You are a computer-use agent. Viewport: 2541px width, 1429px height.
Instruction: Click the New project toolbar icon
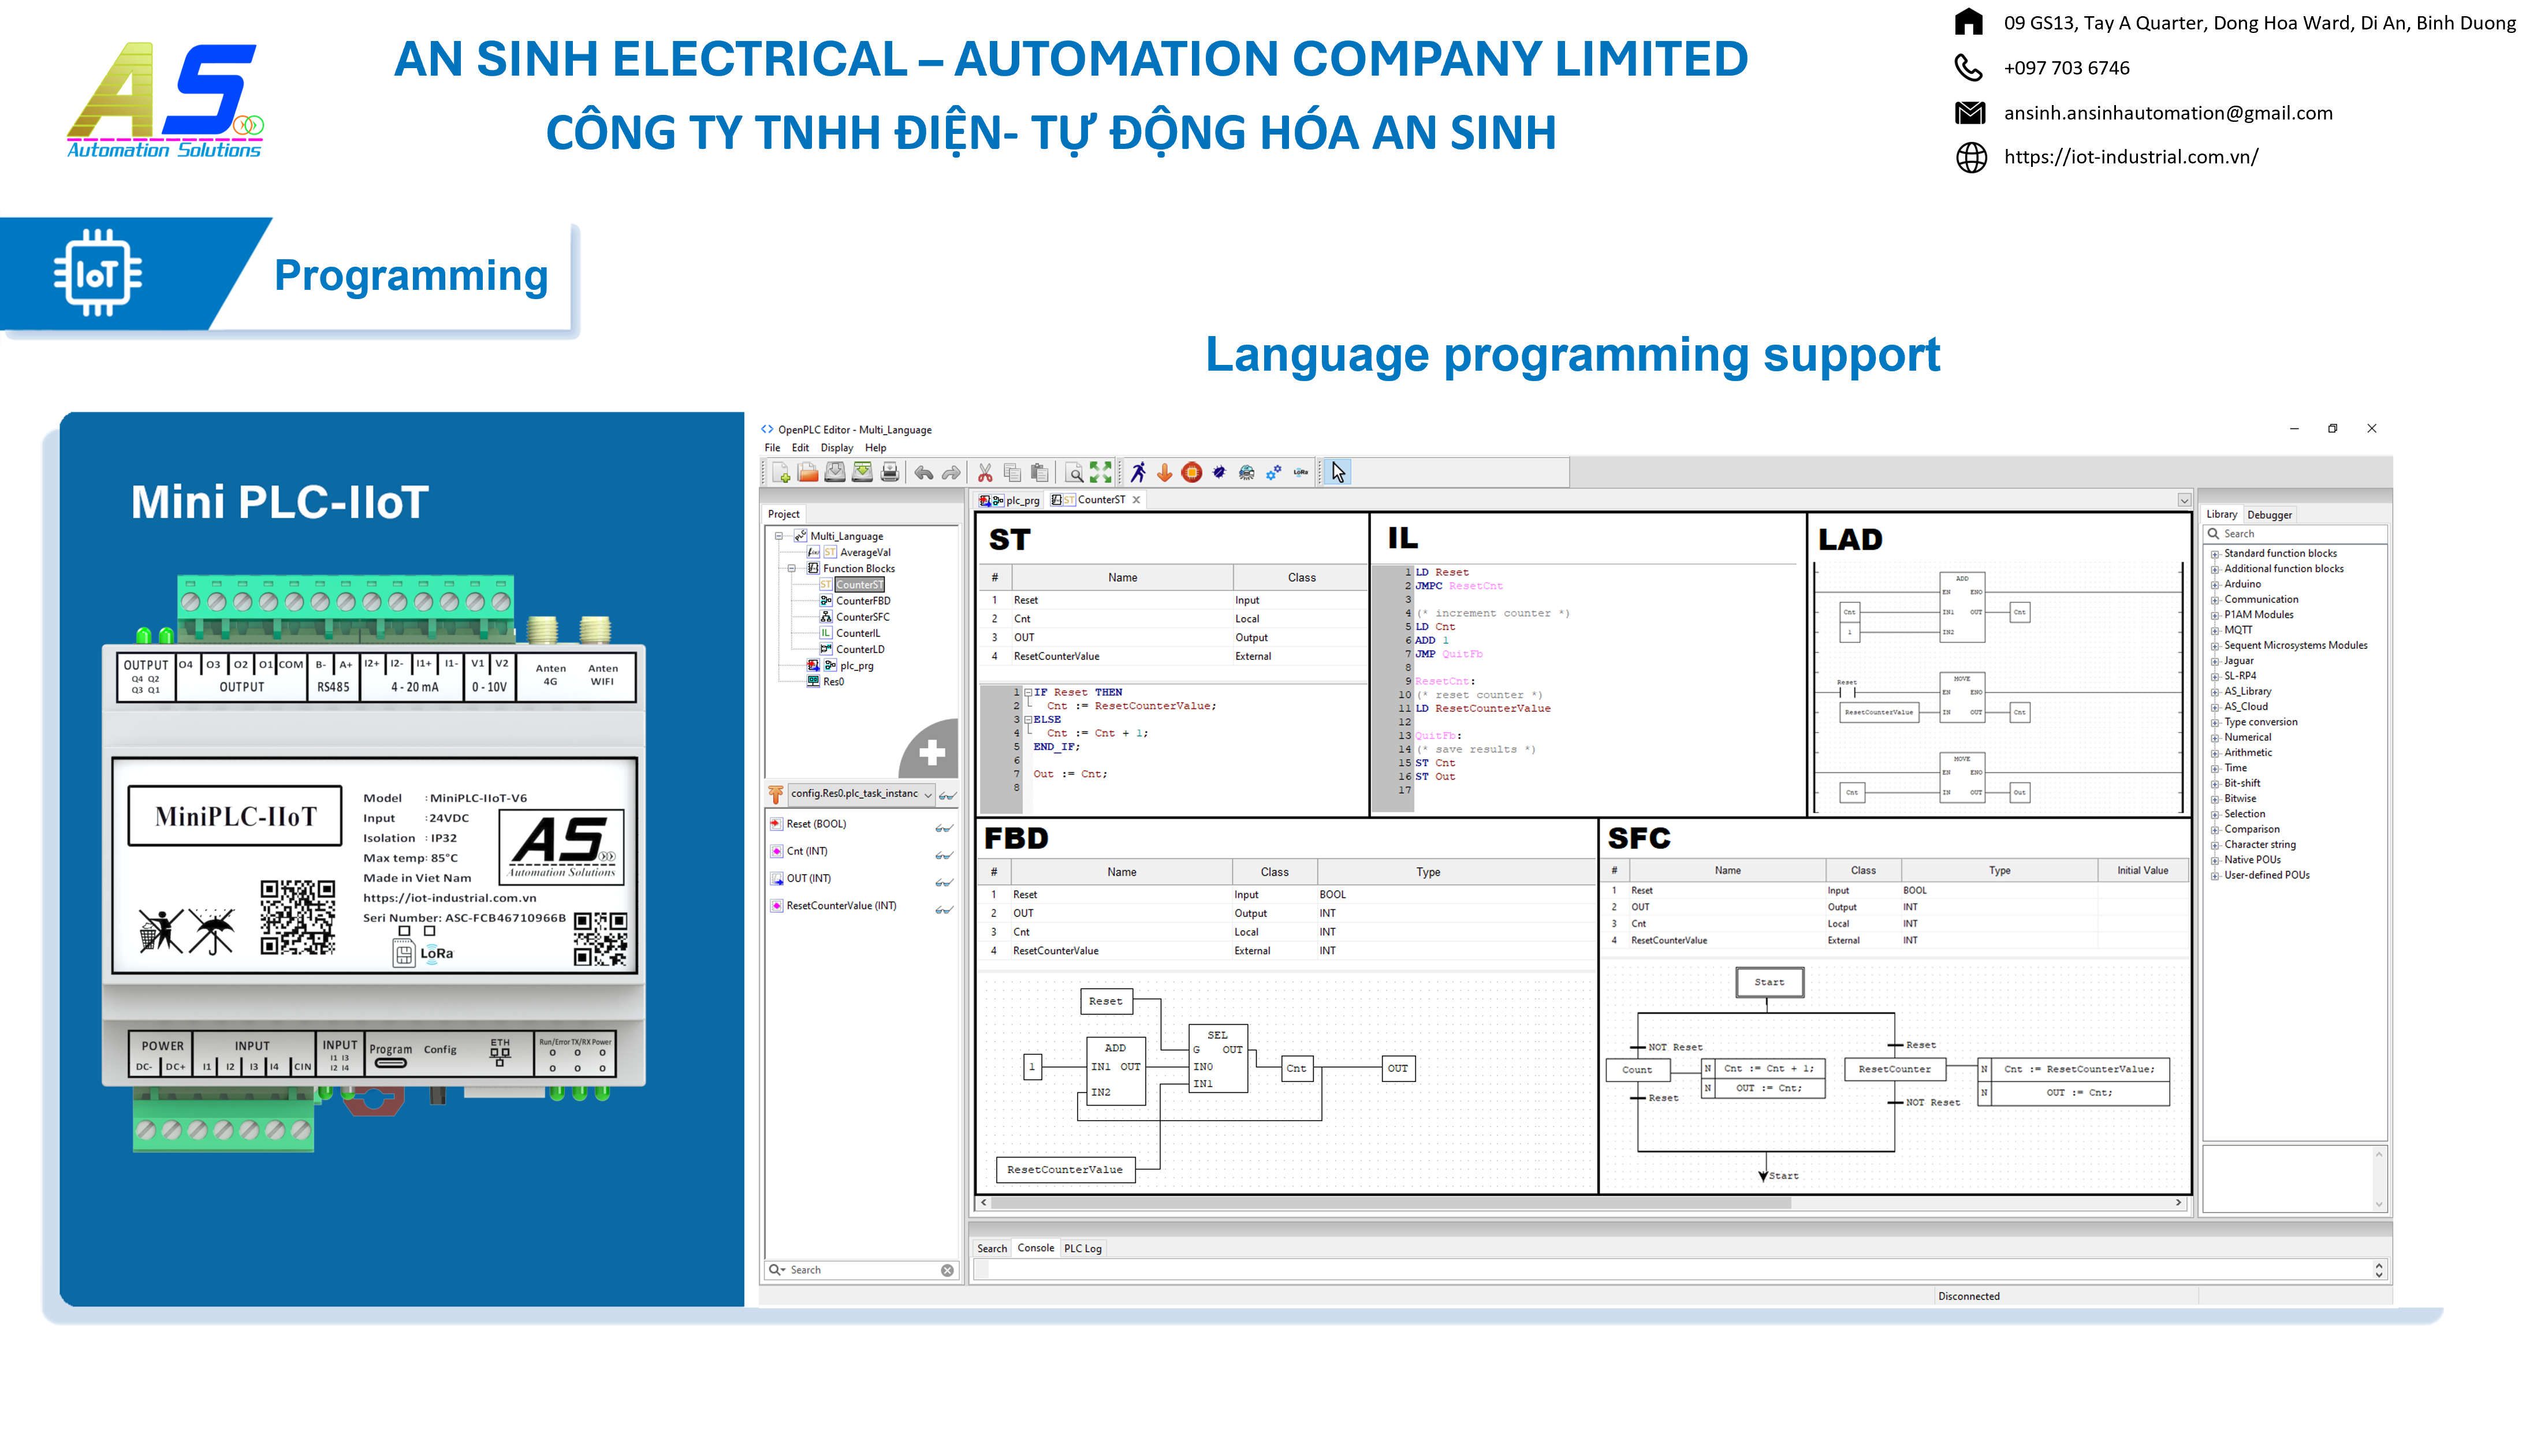(781, 472)
